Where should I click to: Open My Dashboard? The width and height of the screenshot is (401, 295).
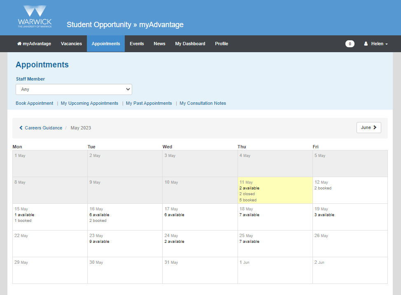(190, 44)
